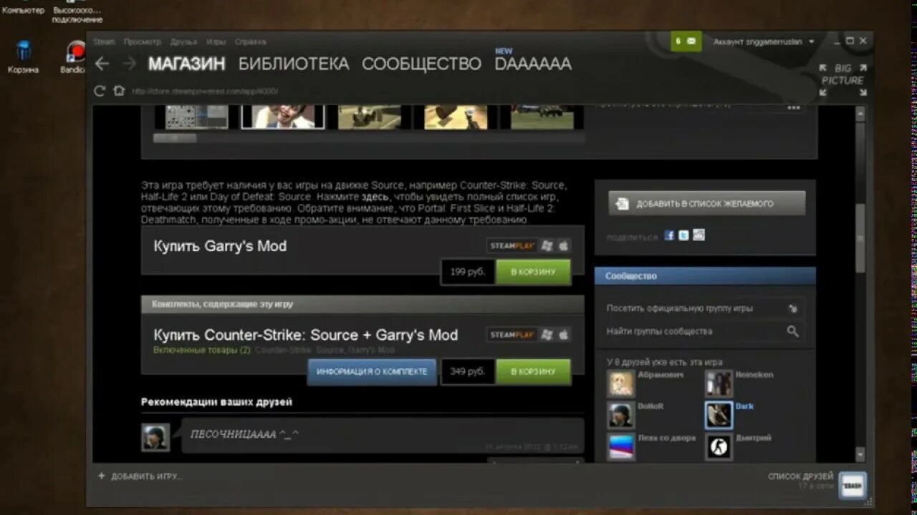Open the Steam menu
This screenshot has width=917, height=515.
104,41
